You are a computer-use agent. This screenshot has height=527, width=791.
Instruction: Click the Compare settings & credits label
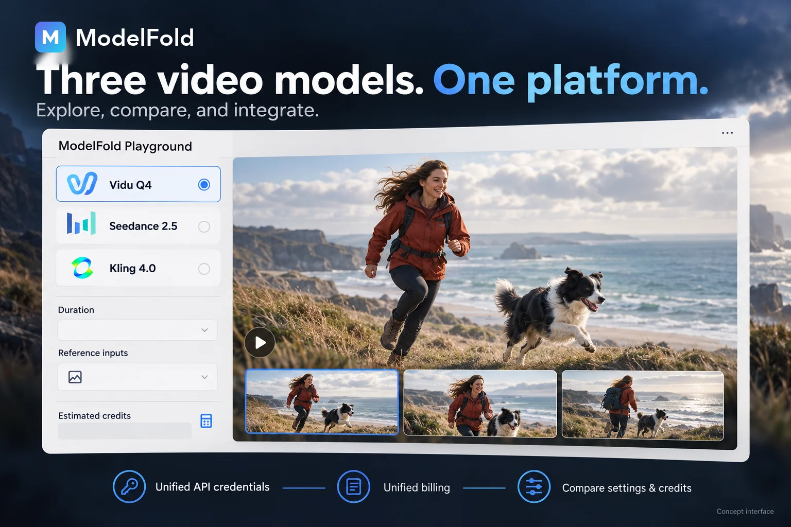coord(627,488)
